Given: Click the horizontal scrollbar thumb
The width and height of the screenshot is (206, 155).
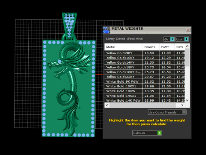Looking at the screenshot, I should [142, 105].
